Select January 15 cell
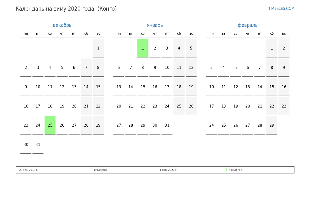 click(143, 87)
